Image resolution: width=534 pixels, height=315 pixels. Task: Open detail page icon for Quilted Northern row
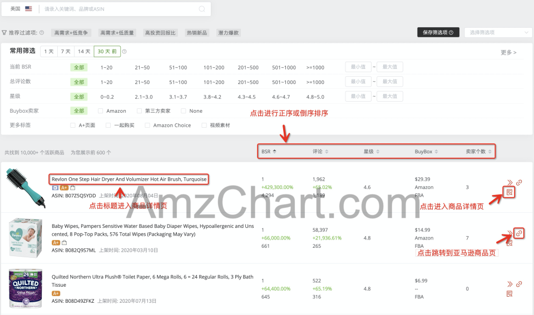tap(510, 293)
